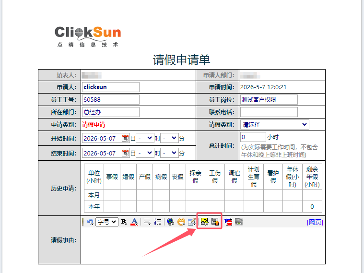
Task: Open the emoticon smiley picker
Action: click(181, 222)
